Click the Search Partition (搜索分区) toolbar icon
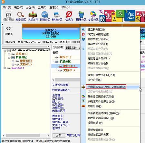145x143 pixels. coord(21,16)
